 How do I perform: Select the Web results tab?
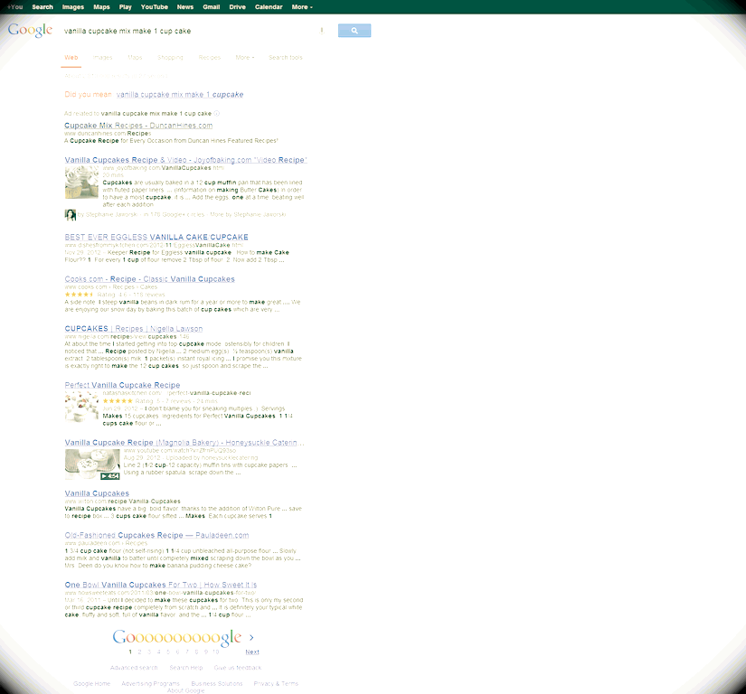pos(71,58)
